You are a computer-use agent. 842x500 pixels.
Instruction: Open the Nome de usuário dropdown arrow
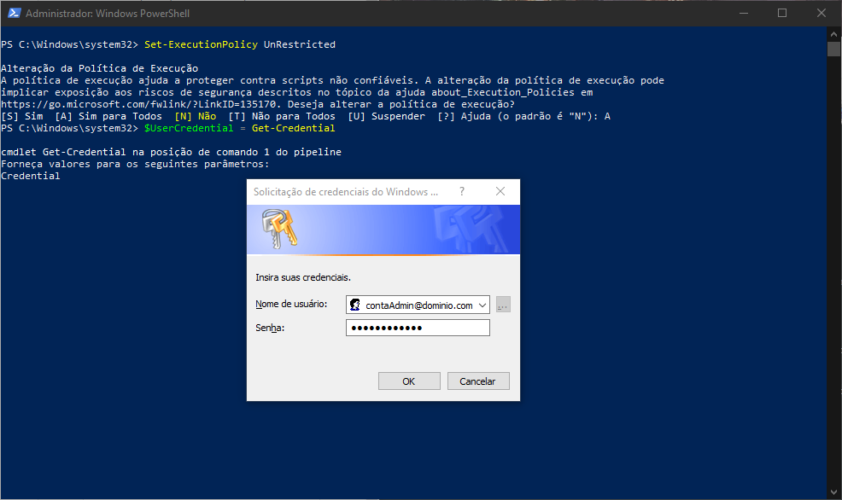[x=482, y=305]
